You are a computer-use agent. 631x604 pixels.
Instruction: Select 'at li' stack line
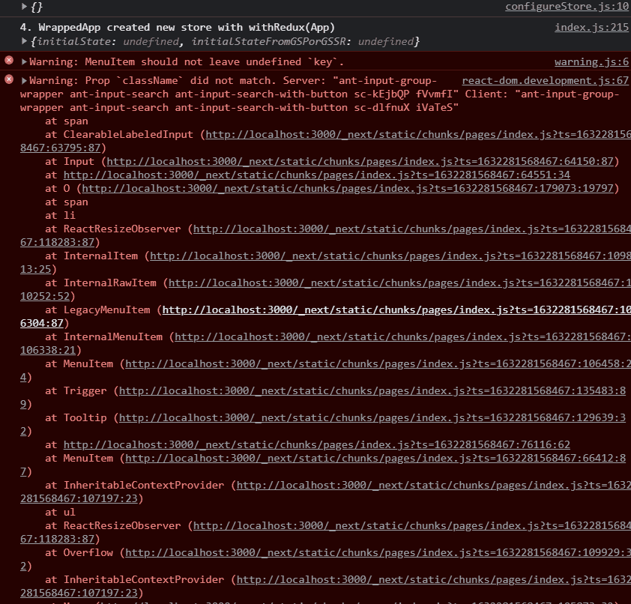pyautogui.click(x=60, y=215)
